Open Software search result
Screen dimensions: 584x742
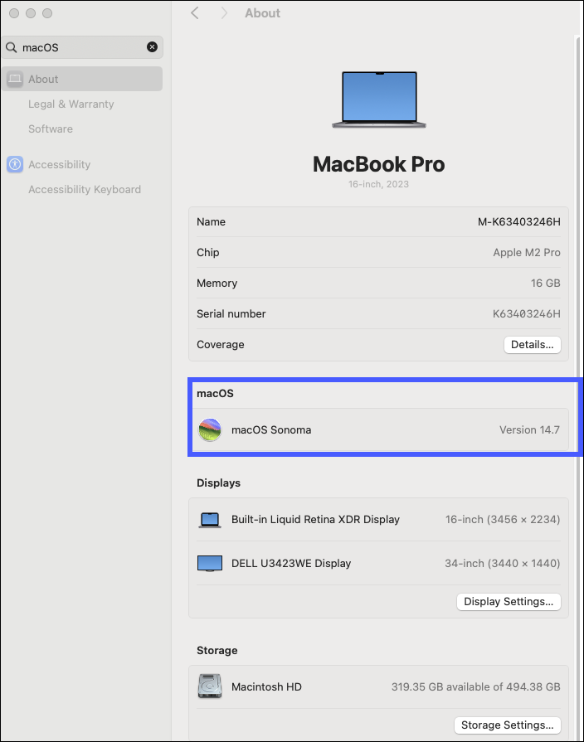pos(51,129)
